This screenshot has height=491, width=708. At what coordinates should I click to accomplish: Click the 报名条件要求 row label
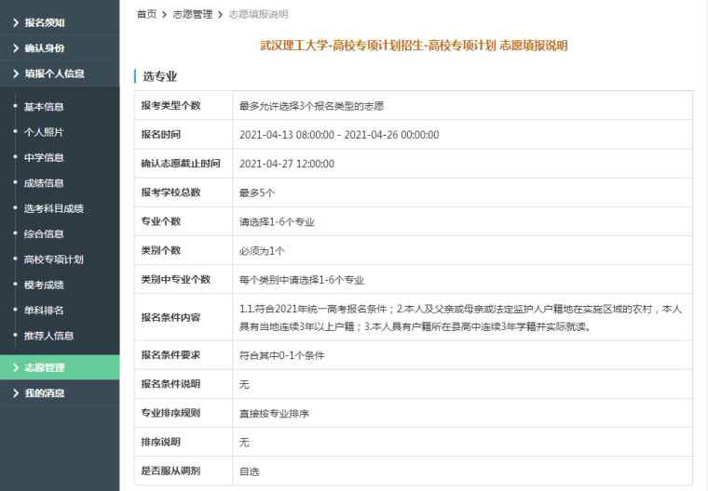point(170,355)
